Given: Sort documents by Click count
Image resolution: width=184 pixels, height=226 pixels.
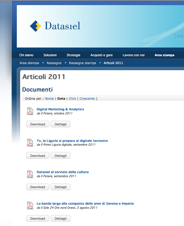Looking at the screenshot, I should point(72,99).
